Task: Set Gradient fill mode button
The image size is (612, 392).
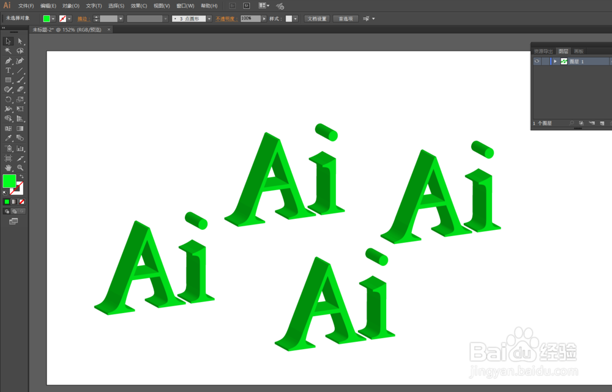Action: tap(15, 202)
